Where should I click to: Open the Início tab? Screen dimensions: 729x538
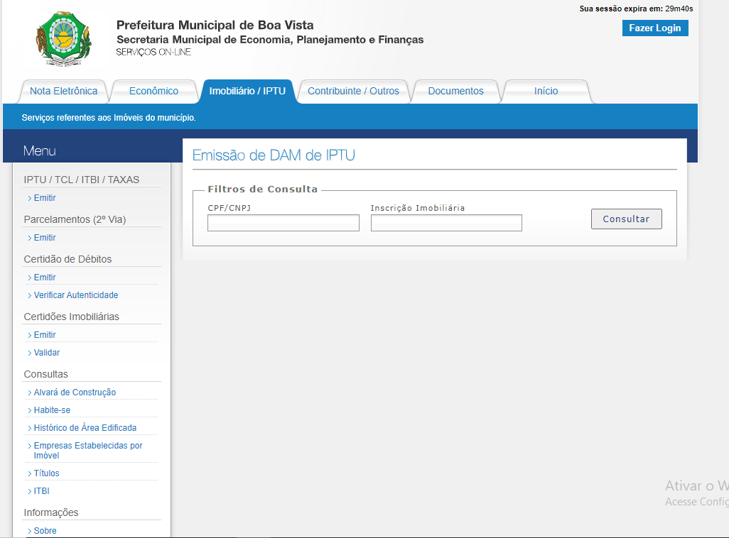click(x=546, y=91)
